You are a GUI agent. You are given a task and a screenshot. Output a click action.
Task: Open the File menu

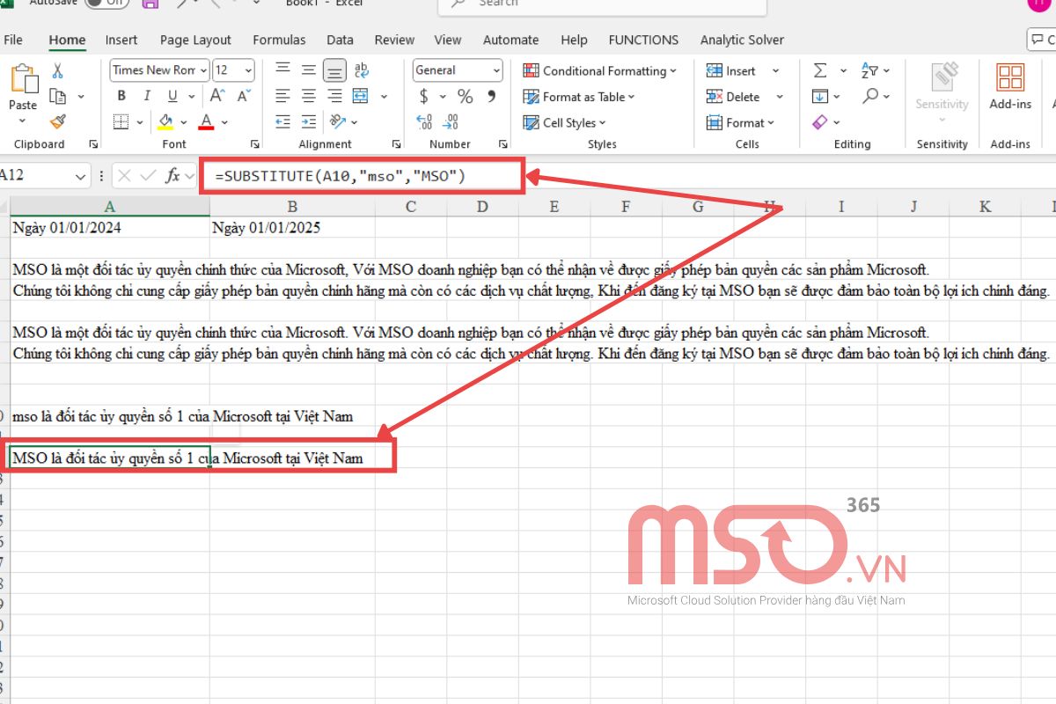pyautogui.click(x=13, y=40)
